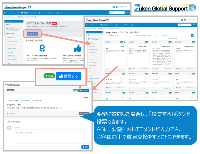Click the Zuken Global Support logo on the overview page
200x154 pixels.
(17, 7)
